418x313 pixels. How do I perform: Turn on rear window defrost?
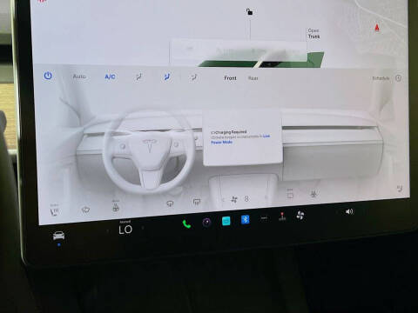click(x=197, y=202)
